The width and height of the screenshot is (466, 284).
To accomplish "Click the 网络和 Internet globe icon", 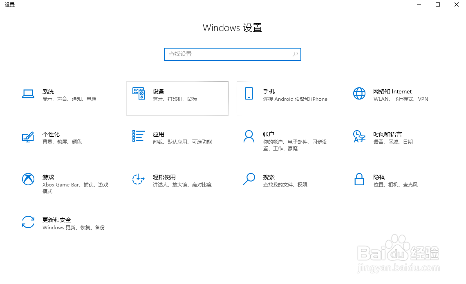I will coord(359,94).
